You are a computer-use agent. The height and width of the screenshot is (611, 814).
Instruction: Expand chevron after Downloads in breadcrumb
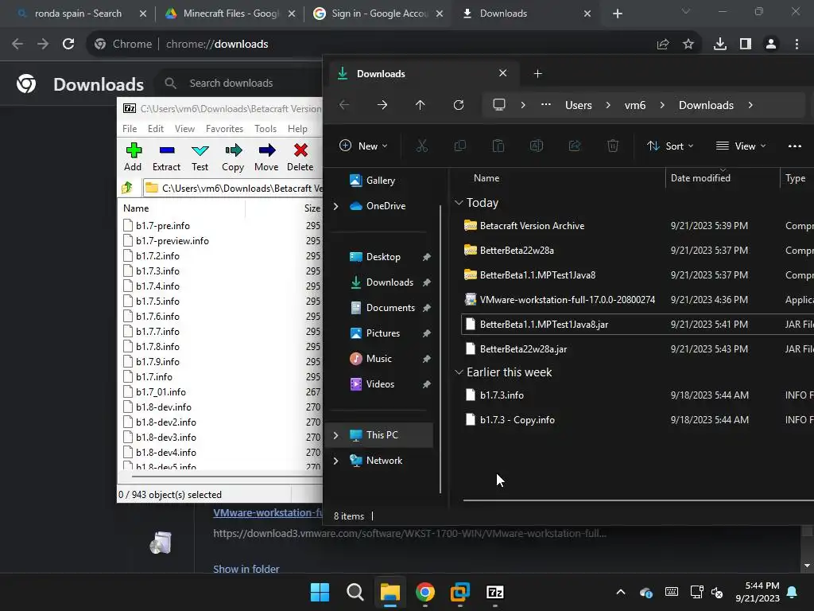coord(750,105)
